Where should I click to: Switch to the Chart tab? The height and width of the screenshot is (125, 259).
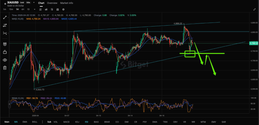(x=41, y=3)
